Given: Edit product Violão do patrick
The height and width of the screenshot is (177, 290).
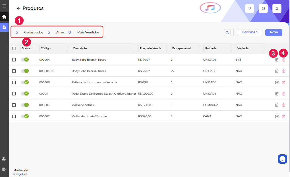Looking at the screenshot, I should [x=277, y=105].
